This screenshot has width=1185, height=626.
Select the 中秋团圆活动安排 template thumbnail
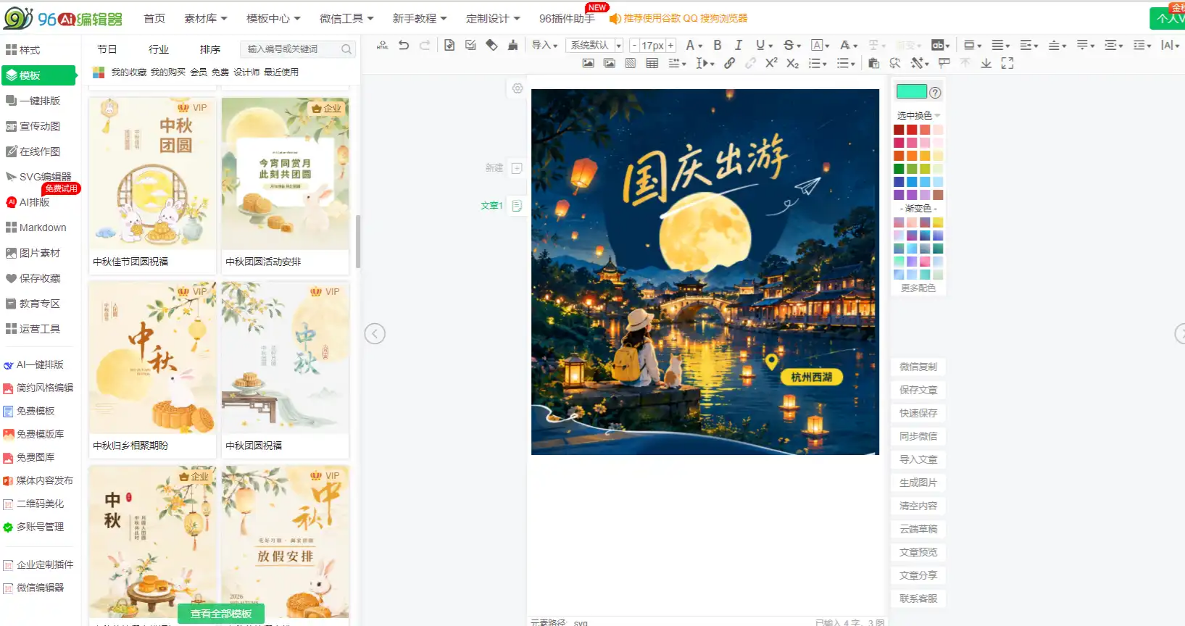286,174
